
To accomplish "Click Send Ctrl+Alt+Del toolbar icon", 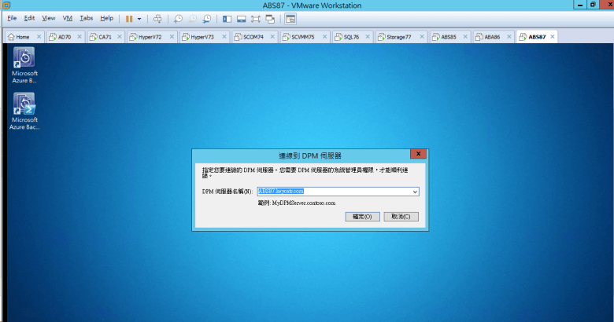I will [x=157, y=18].
